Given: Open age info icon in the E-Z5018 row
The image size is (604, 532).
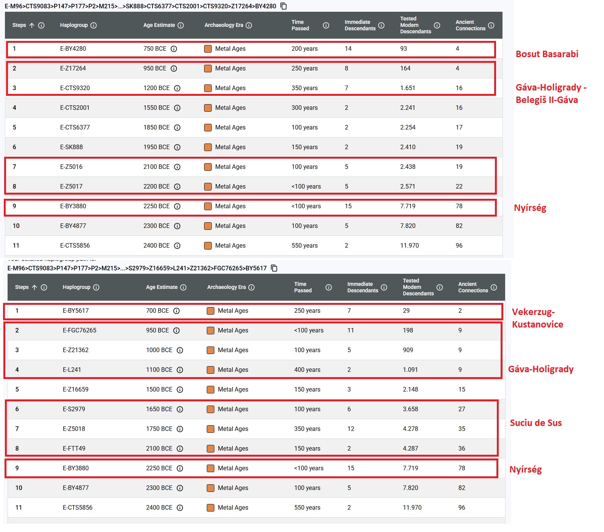Looking at the screenshot, I should [180, 429].
